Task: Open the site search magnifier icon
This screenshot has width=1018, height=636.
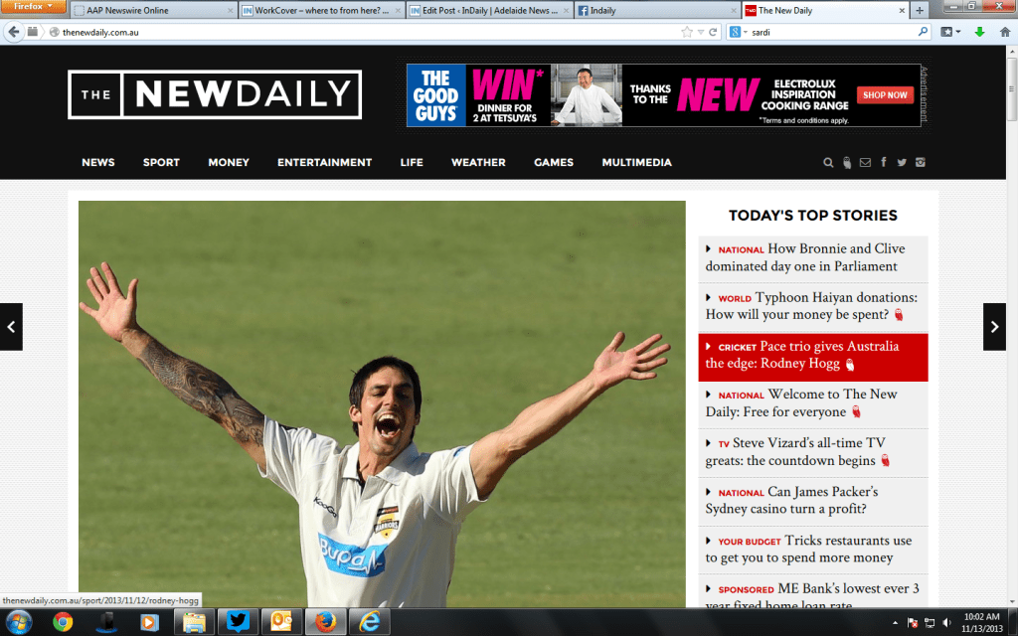Action: point(828,162)
